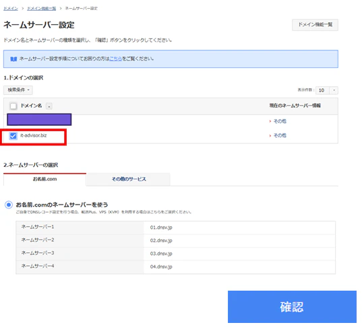Select お名前.comのネームサーバーを使う radio button
Viewport: 362px width, 329px height.
9,205
